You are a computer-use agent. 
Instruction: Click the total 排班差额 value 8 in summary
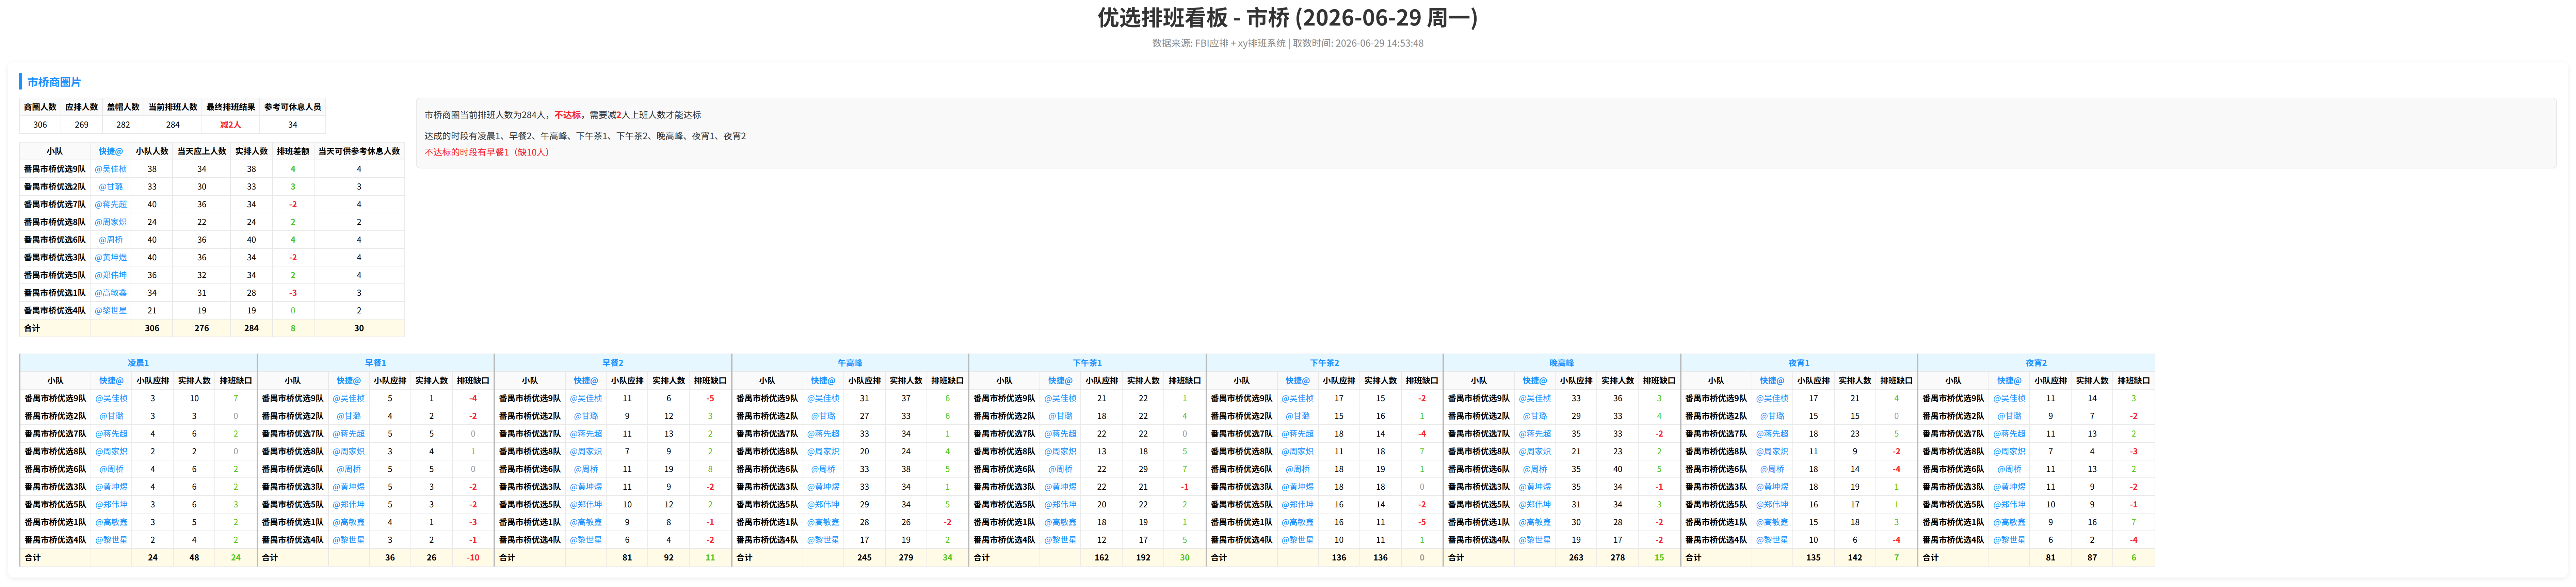tap(293, 328)
